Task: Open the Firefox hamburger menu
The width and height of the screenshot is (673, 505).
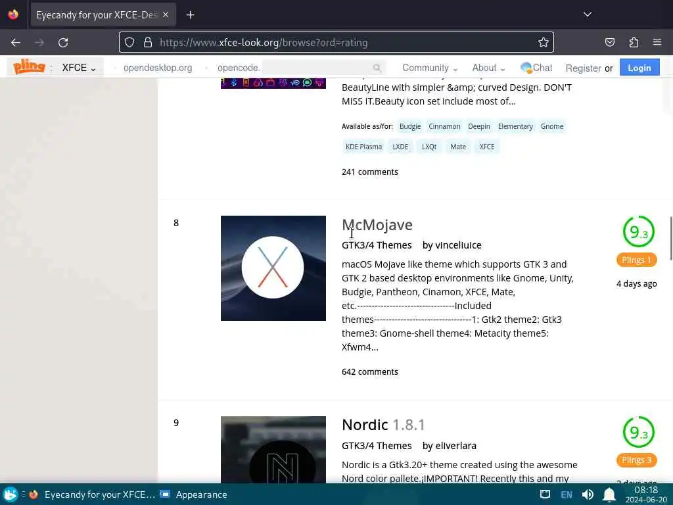Action: (x=657, y=42)
